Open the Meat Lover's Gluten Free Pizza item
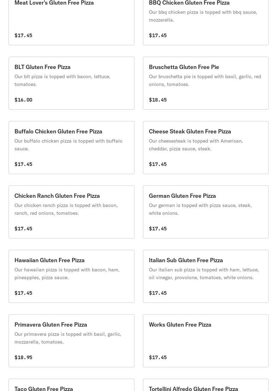 point(54,3)
